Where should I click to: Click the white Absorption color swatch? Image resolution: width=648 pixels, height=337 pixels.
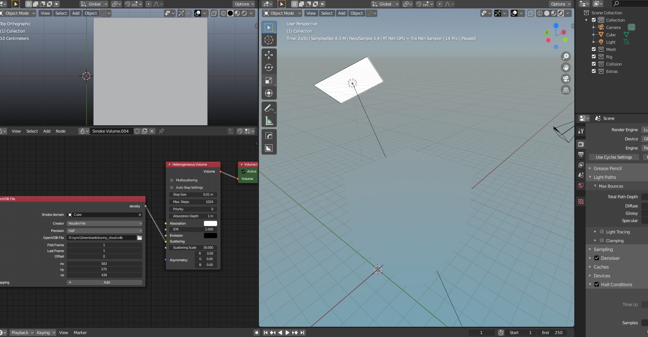tap(210, 223)
